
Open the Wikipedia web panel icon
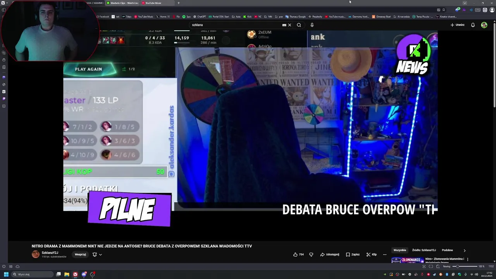tap(4, 92)
